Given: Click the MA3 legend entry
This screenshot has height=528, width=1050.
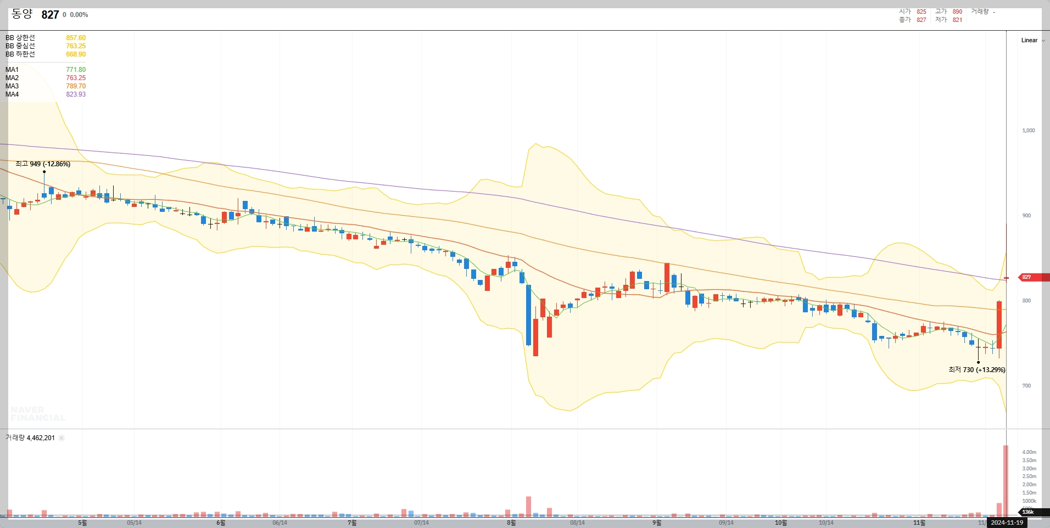Looking at the screenshot, I should pyautogui.click(x=46, y=86).
